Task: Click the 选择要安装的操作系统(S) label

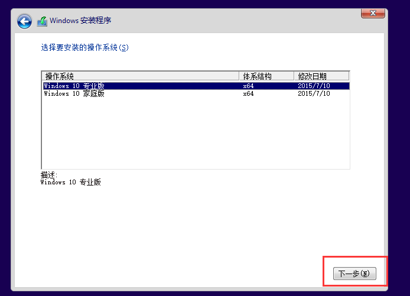Action: [84, 48]
